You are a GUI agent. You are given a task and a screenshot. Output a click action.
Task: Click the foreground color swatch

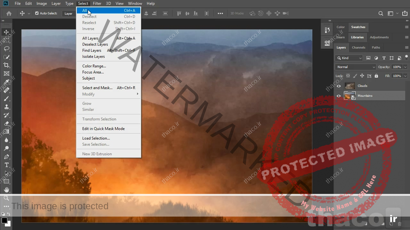click(x=4, y=220)
